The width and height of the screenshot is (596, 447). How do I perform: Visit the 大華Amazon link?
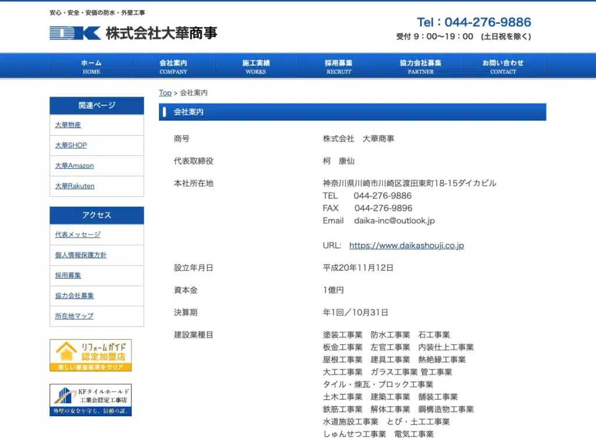pos(74,166)
